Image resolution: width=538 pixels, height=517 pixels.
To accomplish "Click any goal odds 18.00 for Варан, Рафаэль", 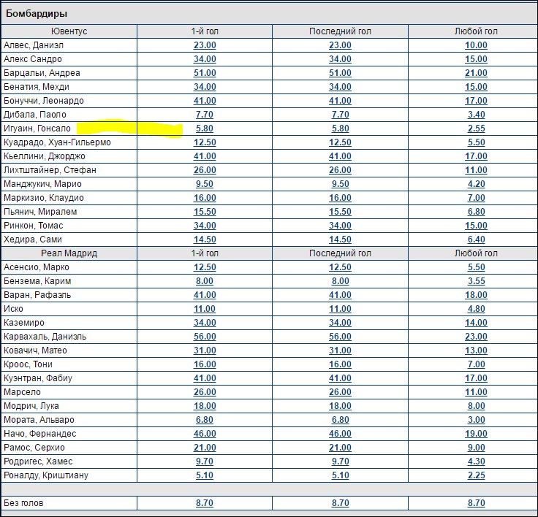I will tap(476, 295).
